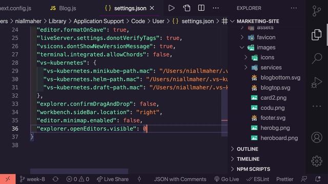Click the "right" string value
The width and height of the screenshot is (328, 184).
tap(148, 112)
